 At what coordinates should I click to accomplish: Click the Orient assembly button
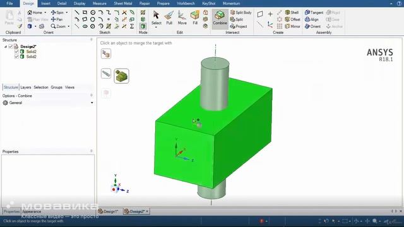pyautogui.click(x=312, y=26)
